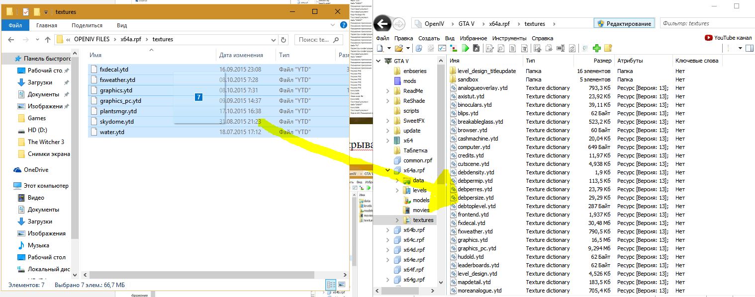Click OpenIV open folder toolbar icon
This screenshot has width=755, height=297.
coord(399,48)
